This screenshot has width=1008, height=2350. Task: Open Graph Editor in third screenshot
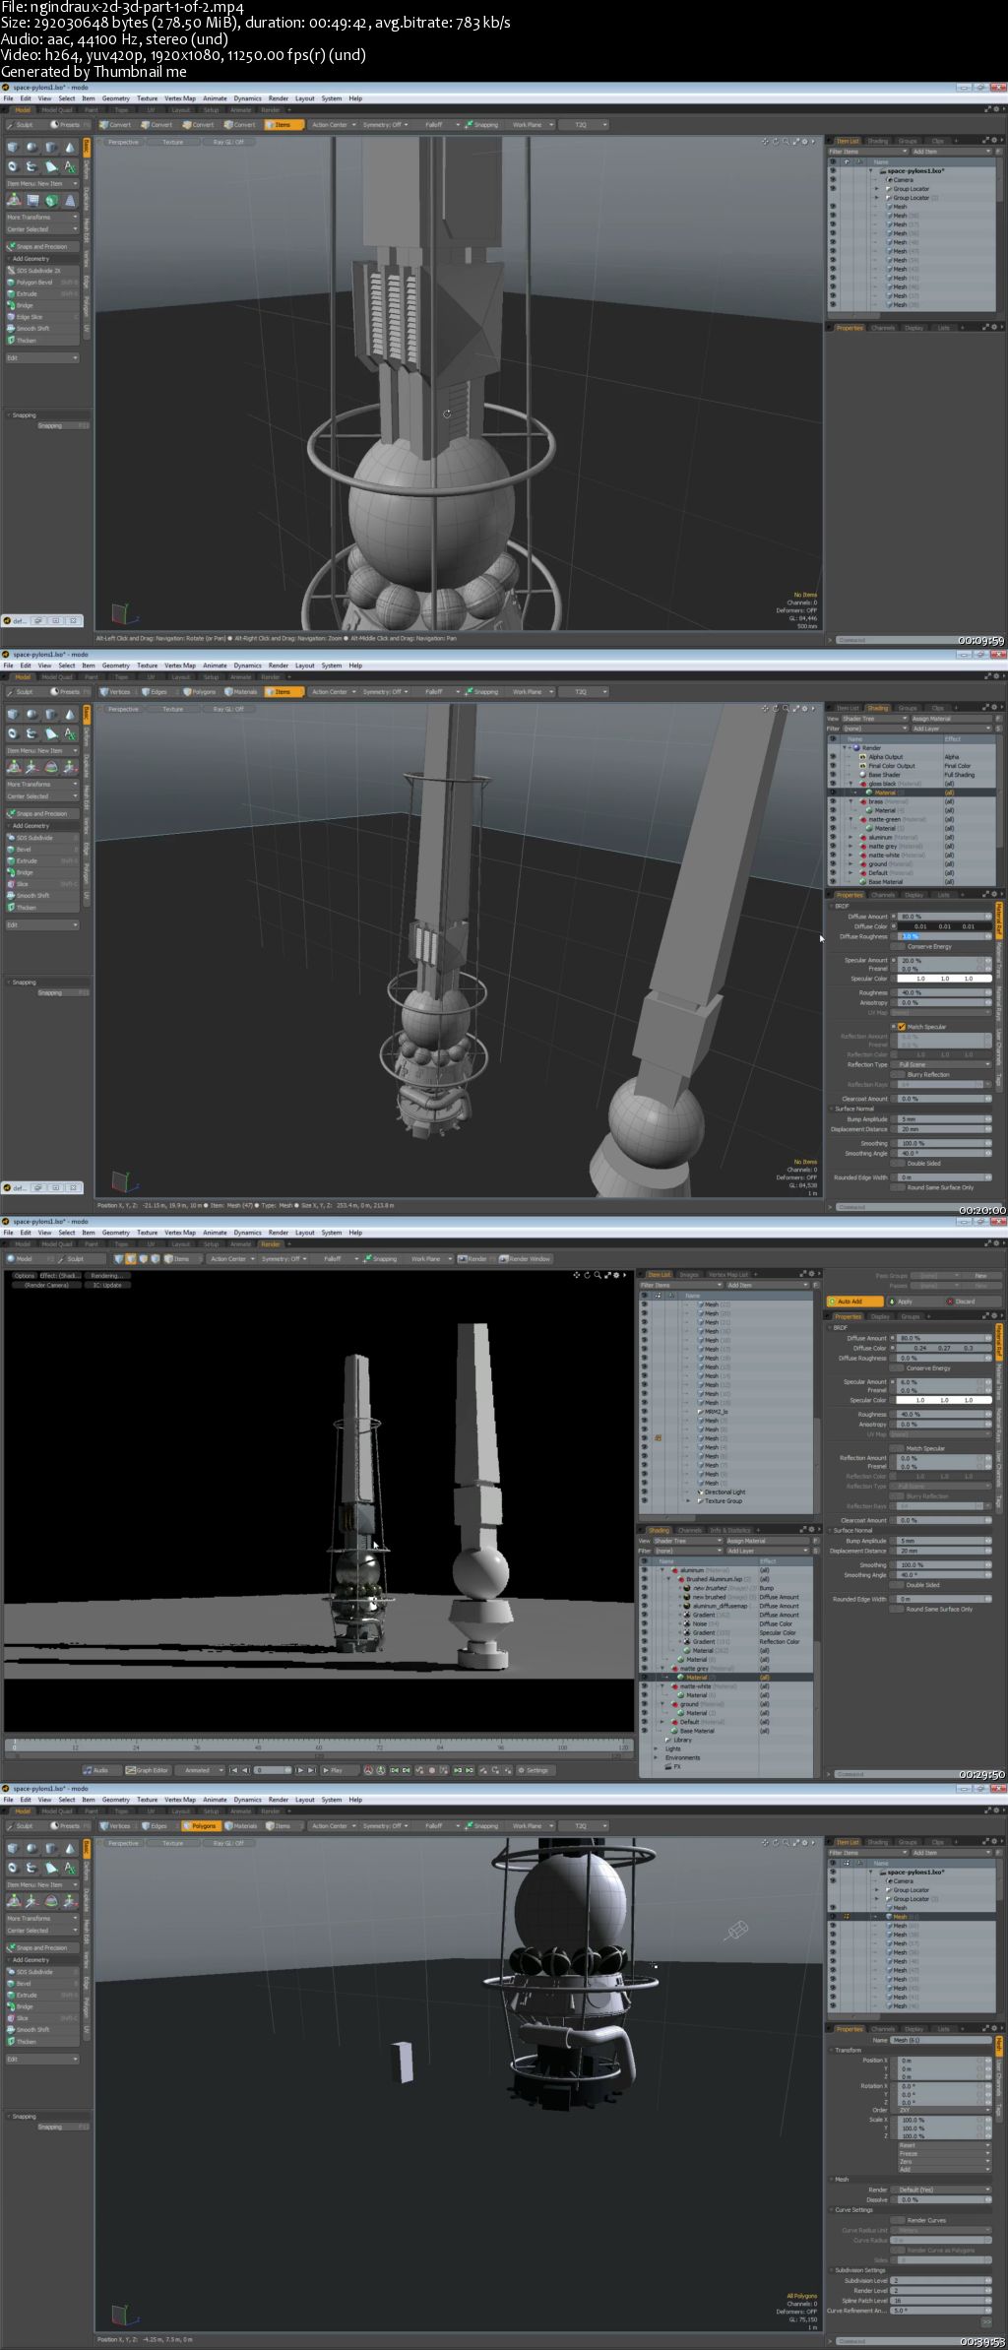click(151, 1770)
